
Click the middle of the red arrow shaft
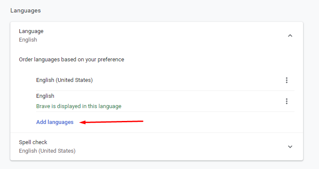coord(111,122)
